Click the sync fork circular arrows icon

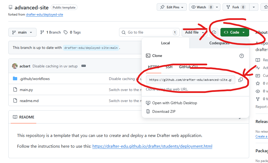coord(214,32)
